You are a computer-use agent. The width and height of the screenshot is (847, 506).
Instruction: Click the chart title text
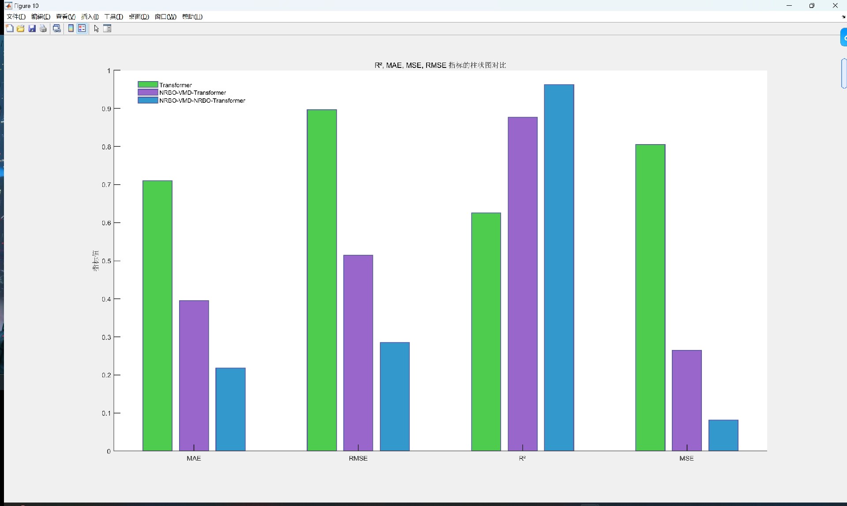click(x=440, y=65)
